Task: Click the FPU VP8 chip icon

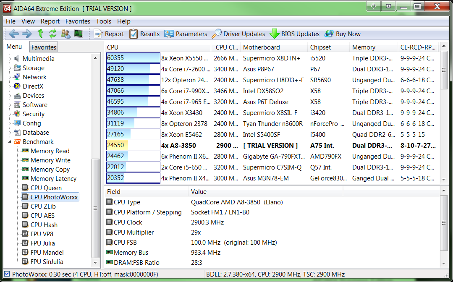Action: pyautogui.click(x=25, y=234)
